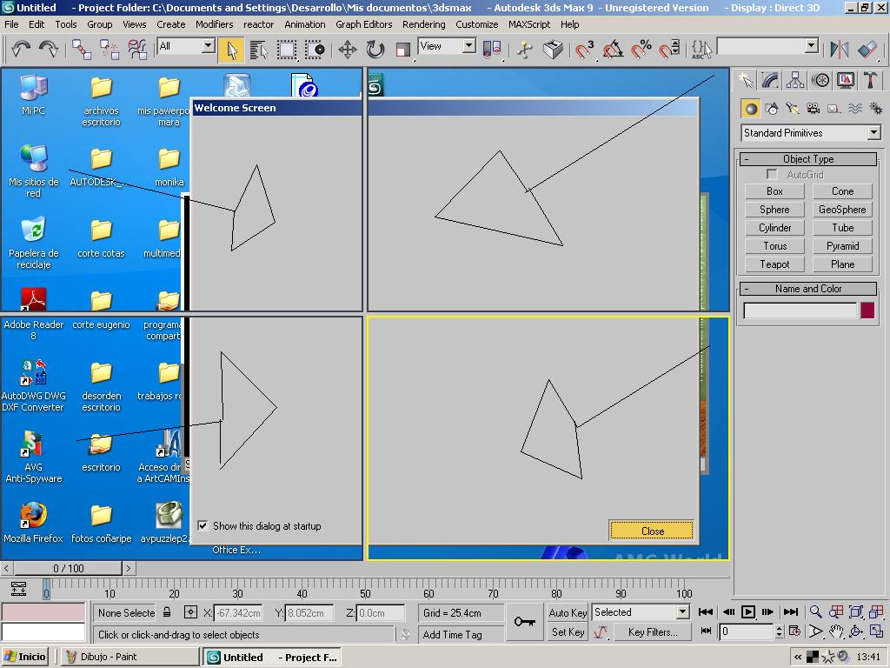The height and width of the screenshot is (668, 890).
Task: Activate Bind to Space Warp tool
Action: 137,50
